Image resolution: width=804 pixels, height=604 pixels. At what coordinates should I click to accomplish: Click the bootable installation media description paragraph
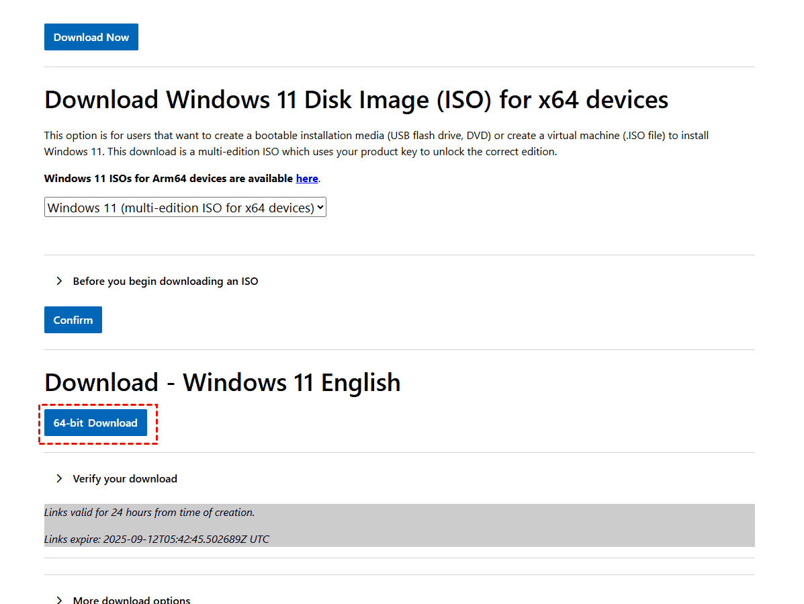(376, 144)
